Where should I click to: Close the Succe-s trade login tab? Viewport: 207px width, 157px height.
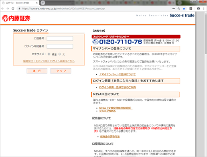tap(37, 3)
